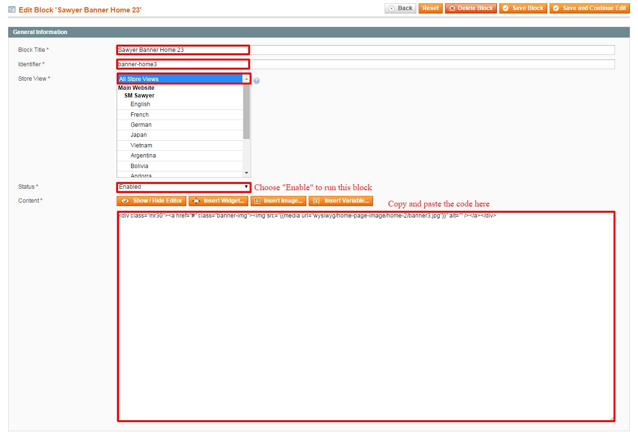Viewport: 638px width, 437px height.
Task: Click the SM Sawyer group label
Action: (x=139, y=96)
